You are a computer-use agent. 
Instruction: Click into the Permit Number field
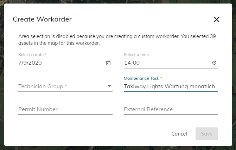point(65,109)
